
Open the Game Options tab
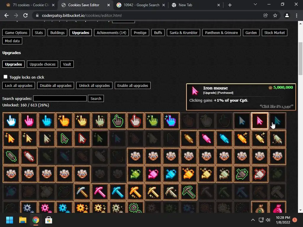[16, 33]
